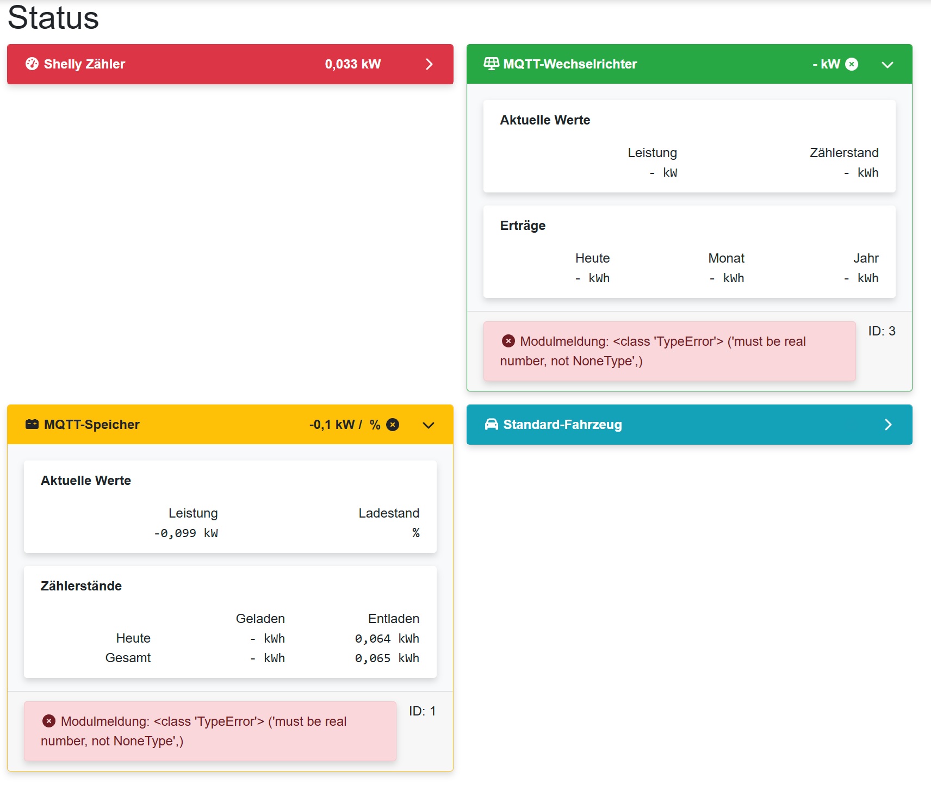Select the MQTT-Speicher header title
Image resolution: width=931 pixels, height=803 pixels.
[x=91, y=425]
